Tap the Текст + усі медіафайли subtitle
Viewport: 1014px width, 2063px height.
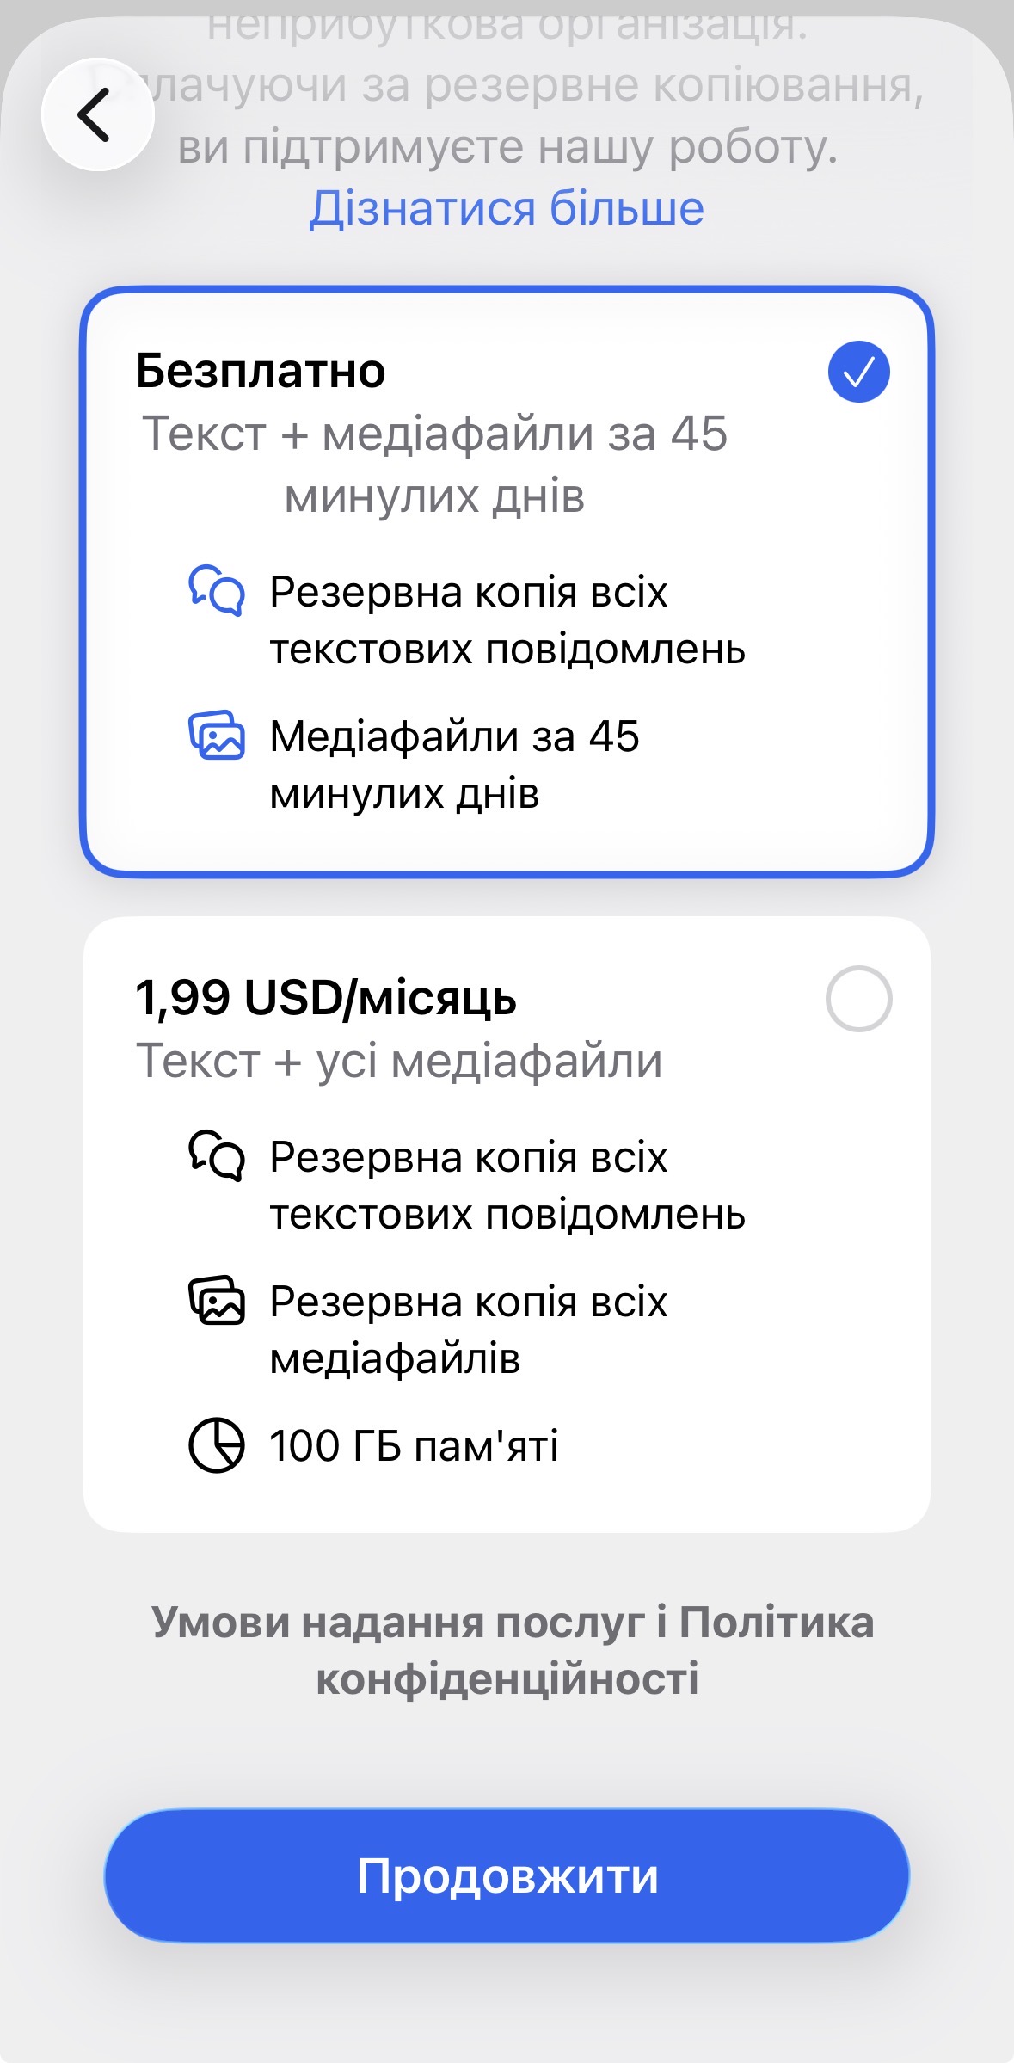tap(399, 1061)
